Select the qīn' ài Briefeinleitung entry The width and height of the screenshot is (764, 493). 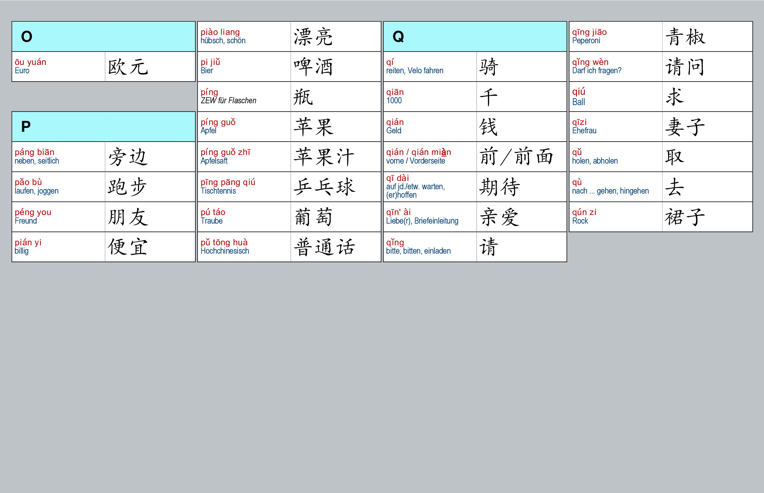click(430, 217)
